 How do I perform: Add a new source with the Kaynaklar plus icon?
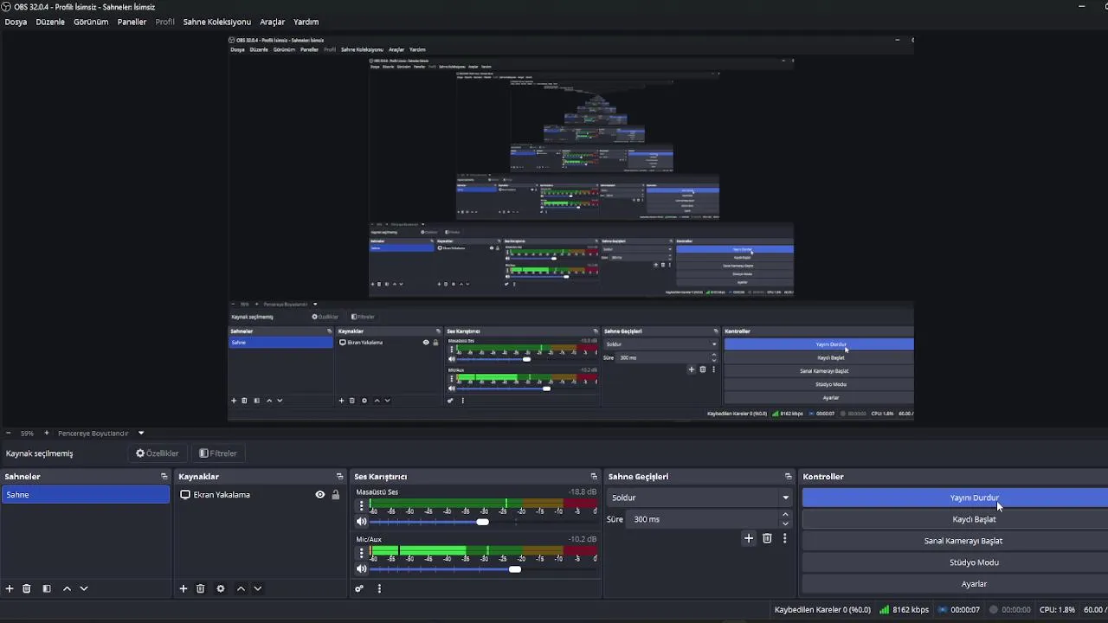click(x=184, y=588)
